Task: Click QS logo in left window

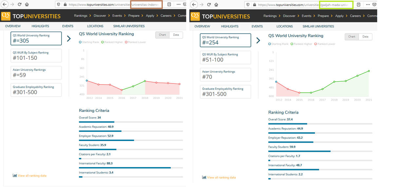Action: point(6,16)
